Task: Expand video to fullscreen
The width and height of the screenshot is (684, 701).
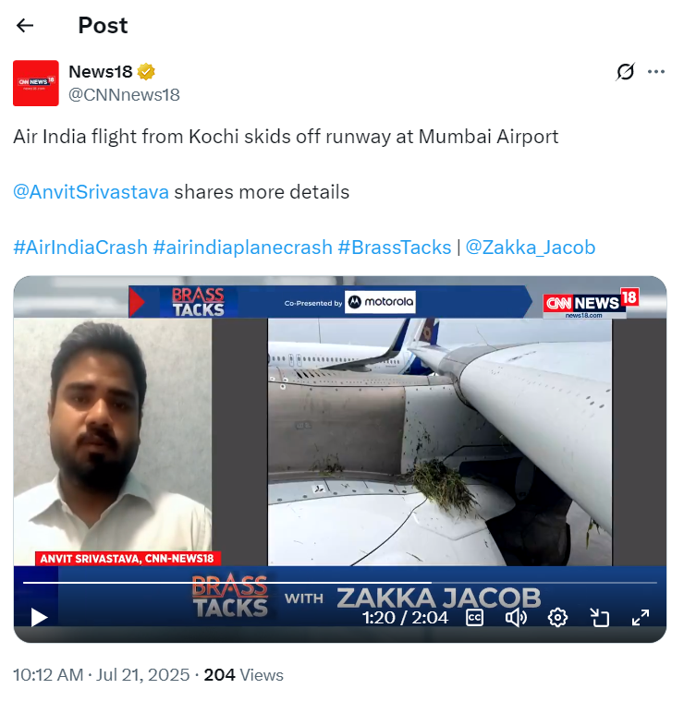Action: point(641,617)
